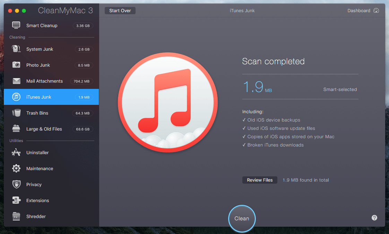Click the round Clean button
Image resolution: width=389 pixels, height=234 pixels.
(x=242, y=219)
